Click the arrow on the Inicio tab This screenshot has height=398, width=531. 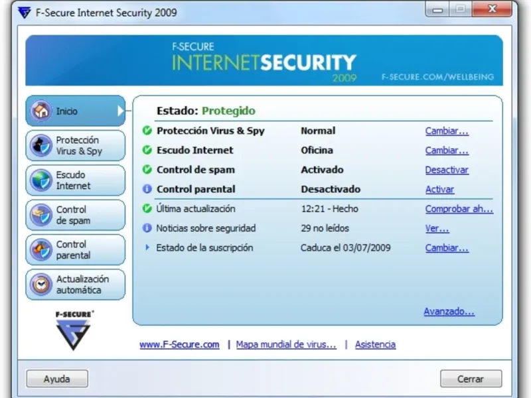(x=120, y=111)
